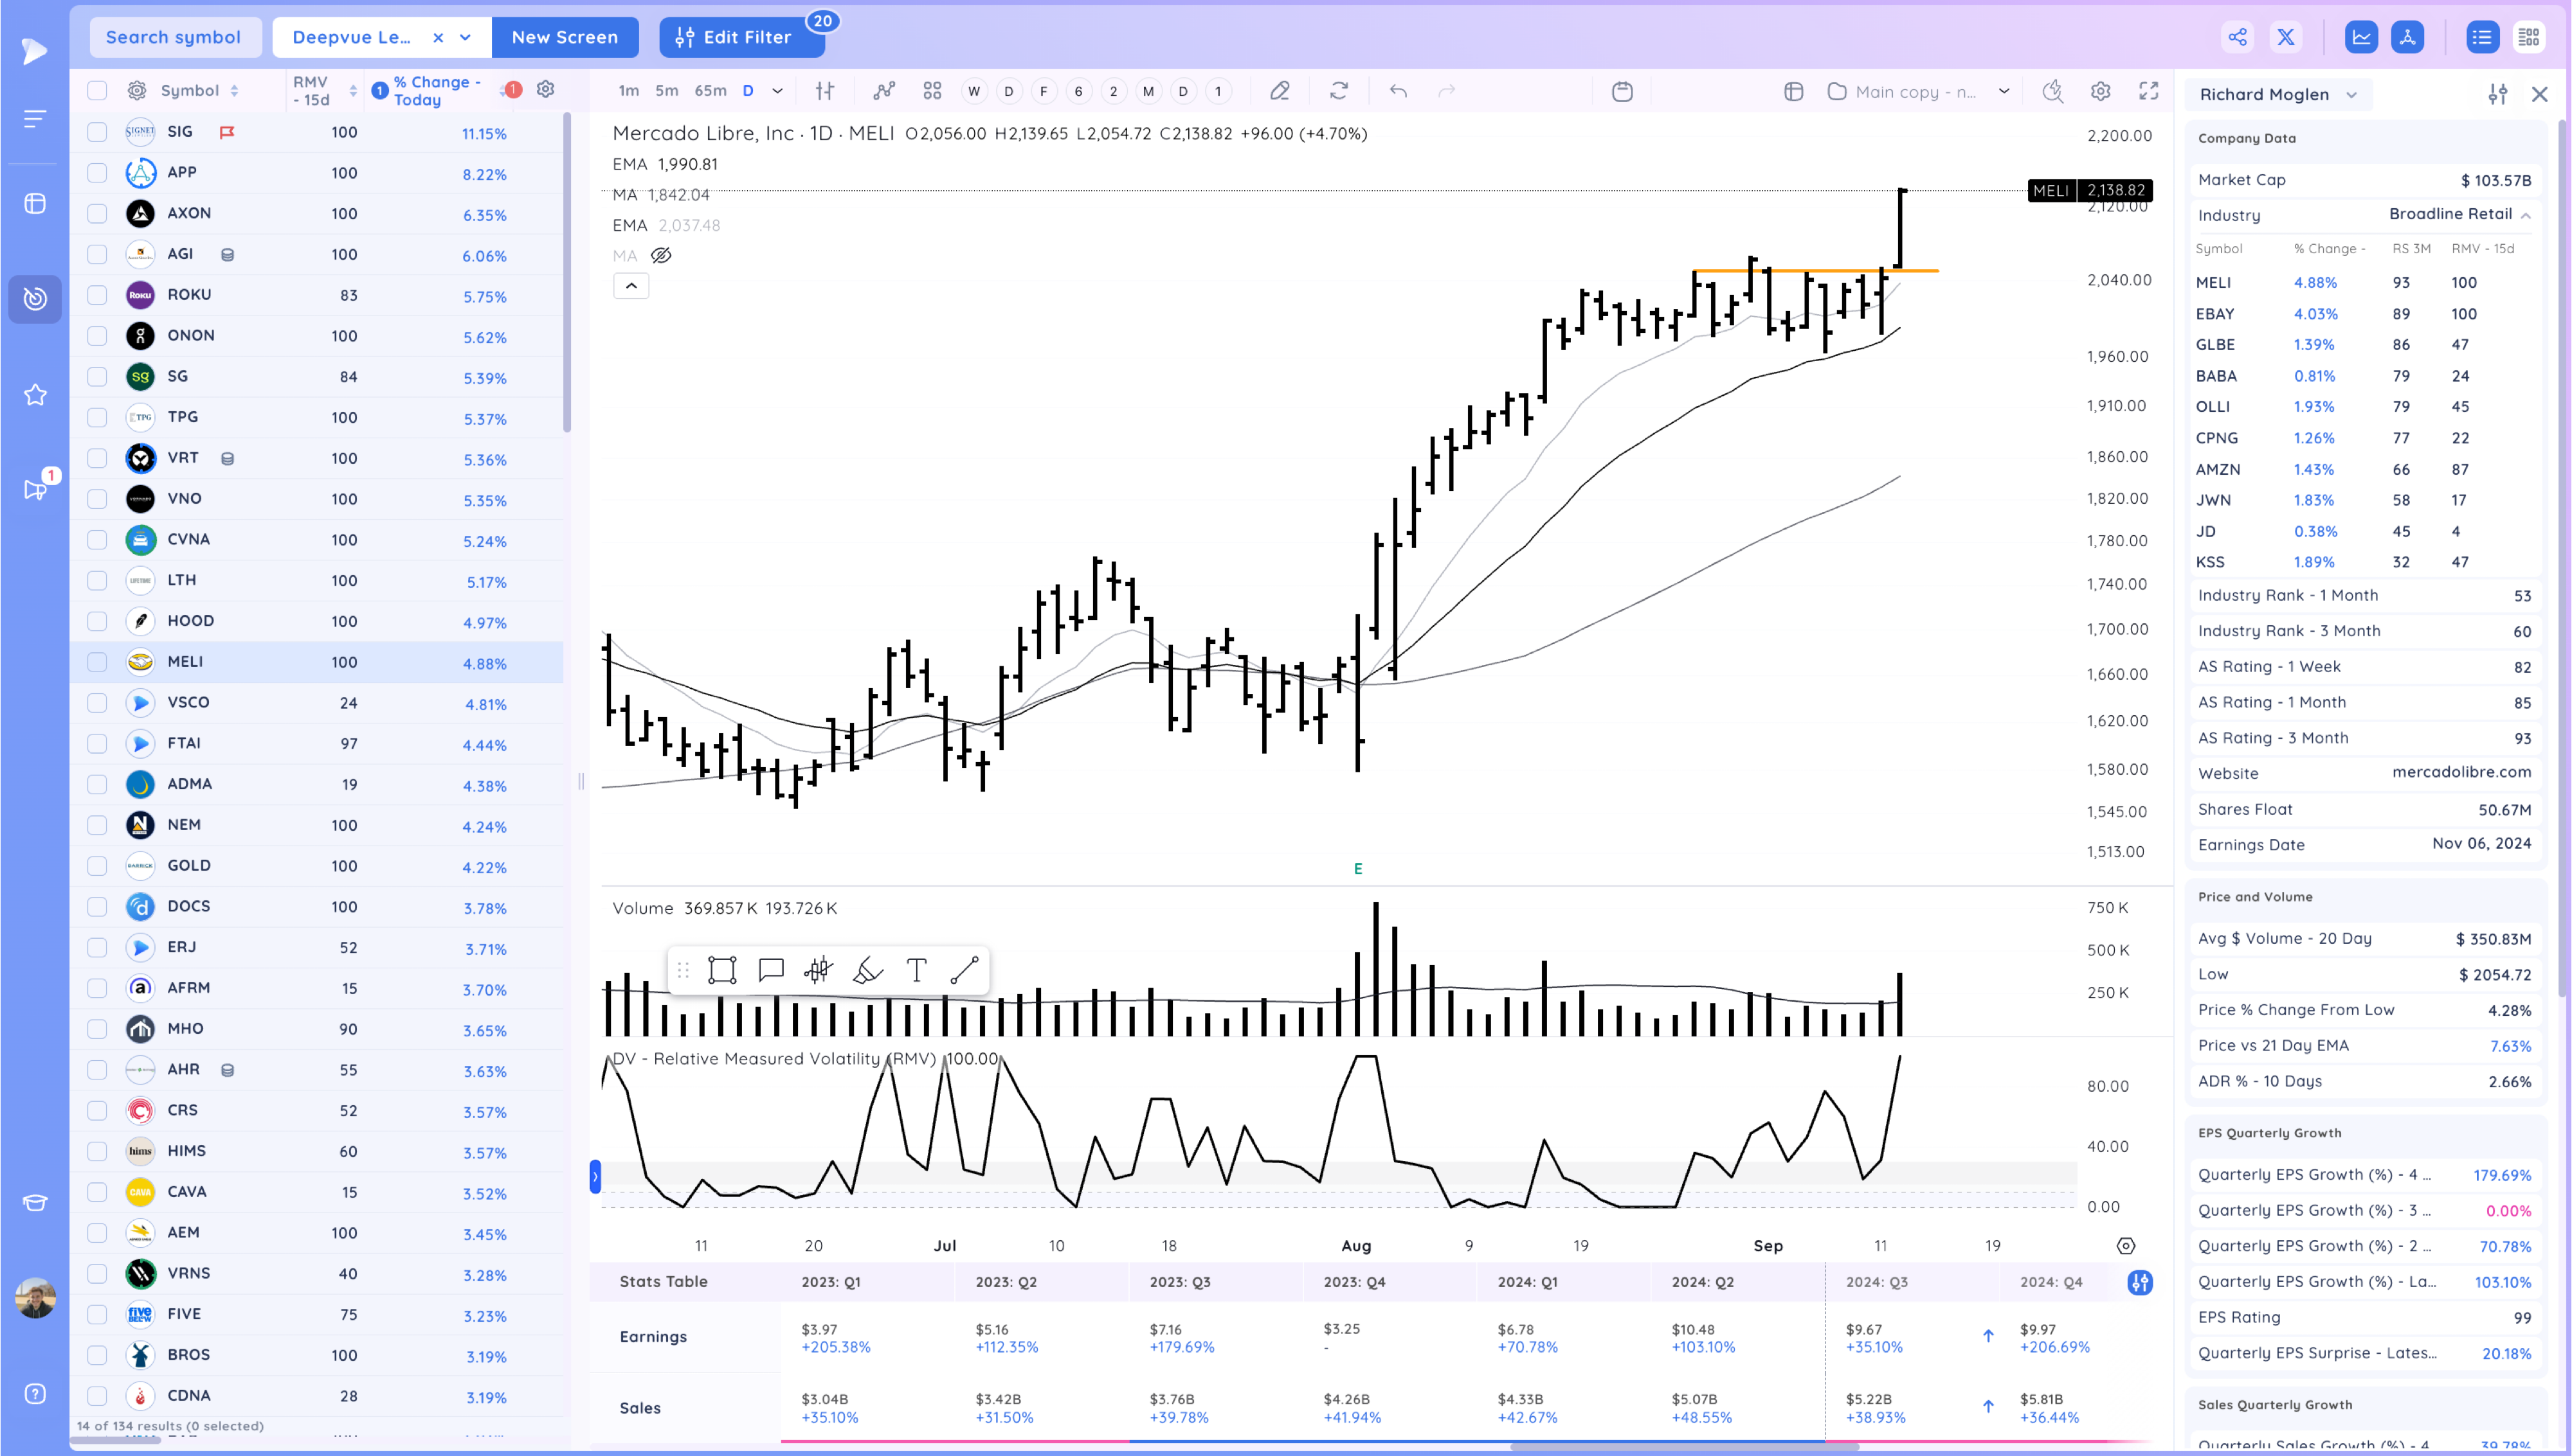Switch to the 65m timeframe

point(711,91)
